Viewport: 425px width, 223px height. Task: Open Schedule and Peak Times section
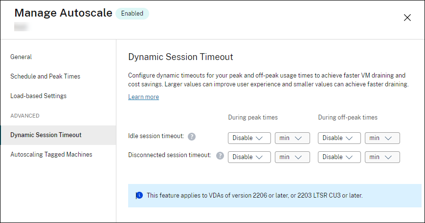(45, 77)
